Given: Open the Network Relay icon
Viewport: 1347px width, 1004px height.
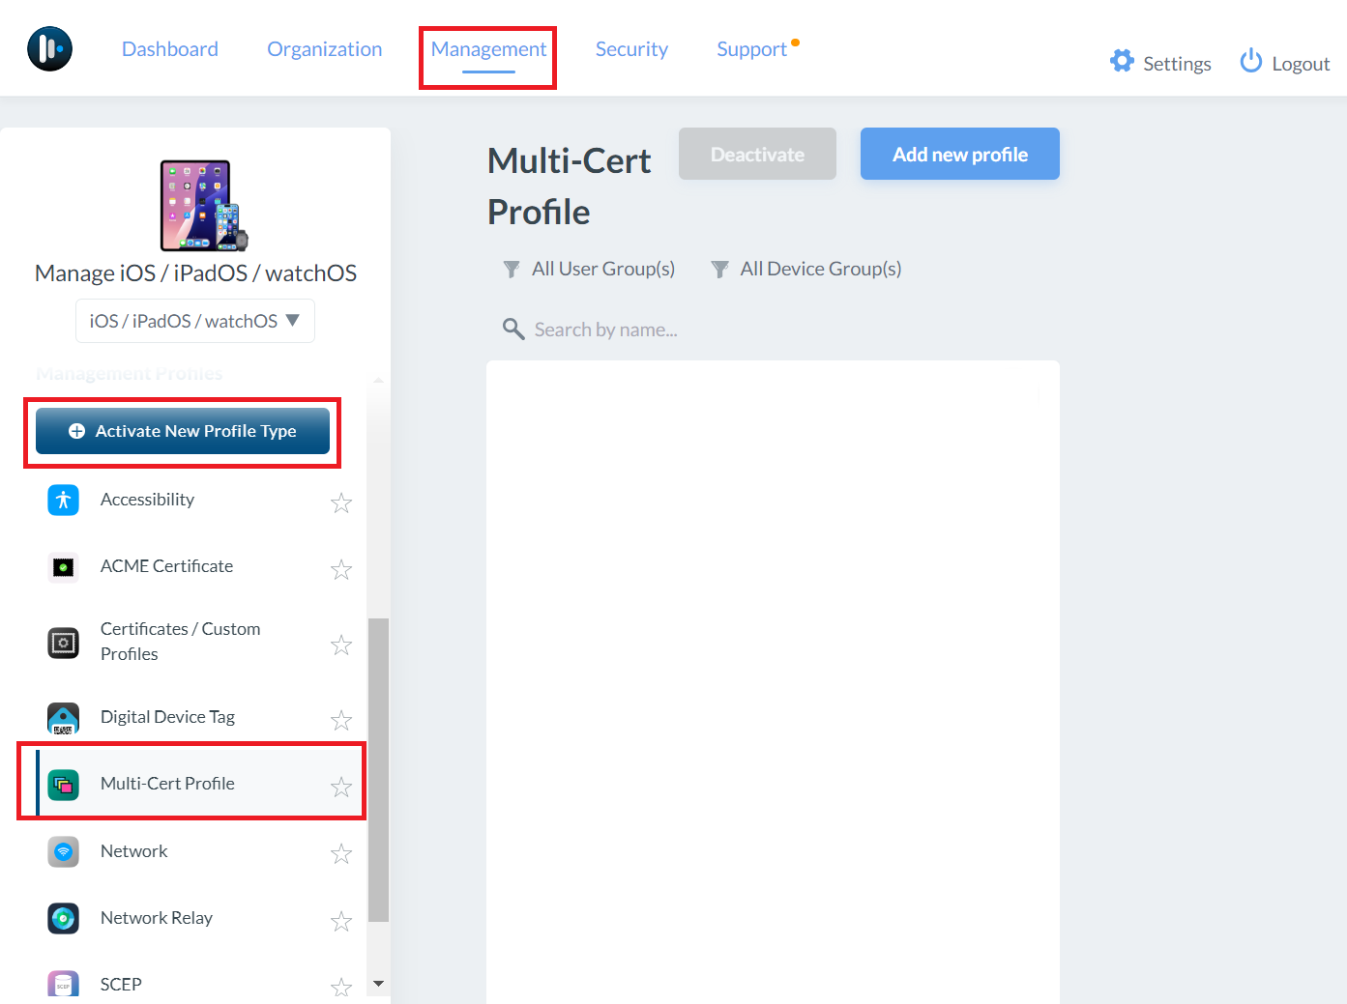Looking at the screenshot, I should [x=64, y=918].
